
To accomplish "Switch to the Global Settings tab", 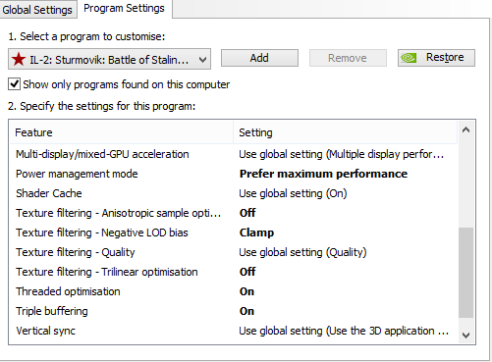I will point(37,10).
